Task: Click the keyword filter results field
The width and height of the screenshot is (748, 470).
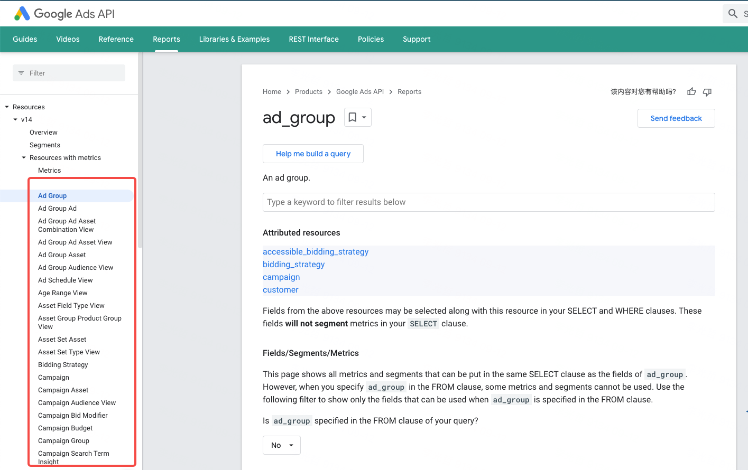Action: tap(488, 202)
